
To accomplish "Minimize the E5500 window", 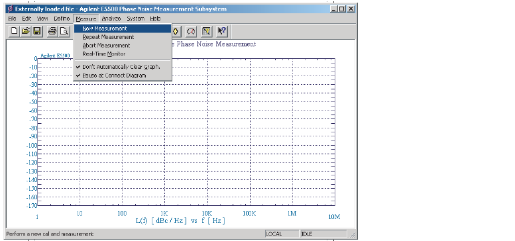I will click(334, 9).
